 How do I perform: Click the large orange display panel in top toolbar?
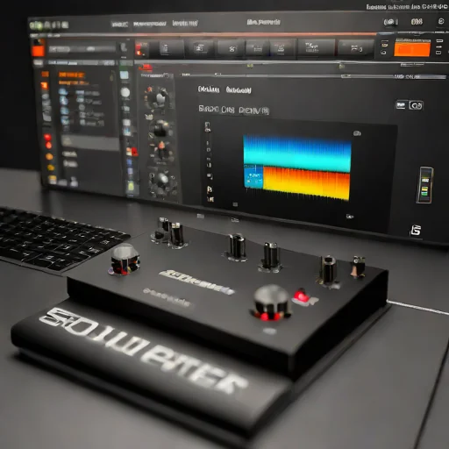pyautogui.click(x=412, y=48)
